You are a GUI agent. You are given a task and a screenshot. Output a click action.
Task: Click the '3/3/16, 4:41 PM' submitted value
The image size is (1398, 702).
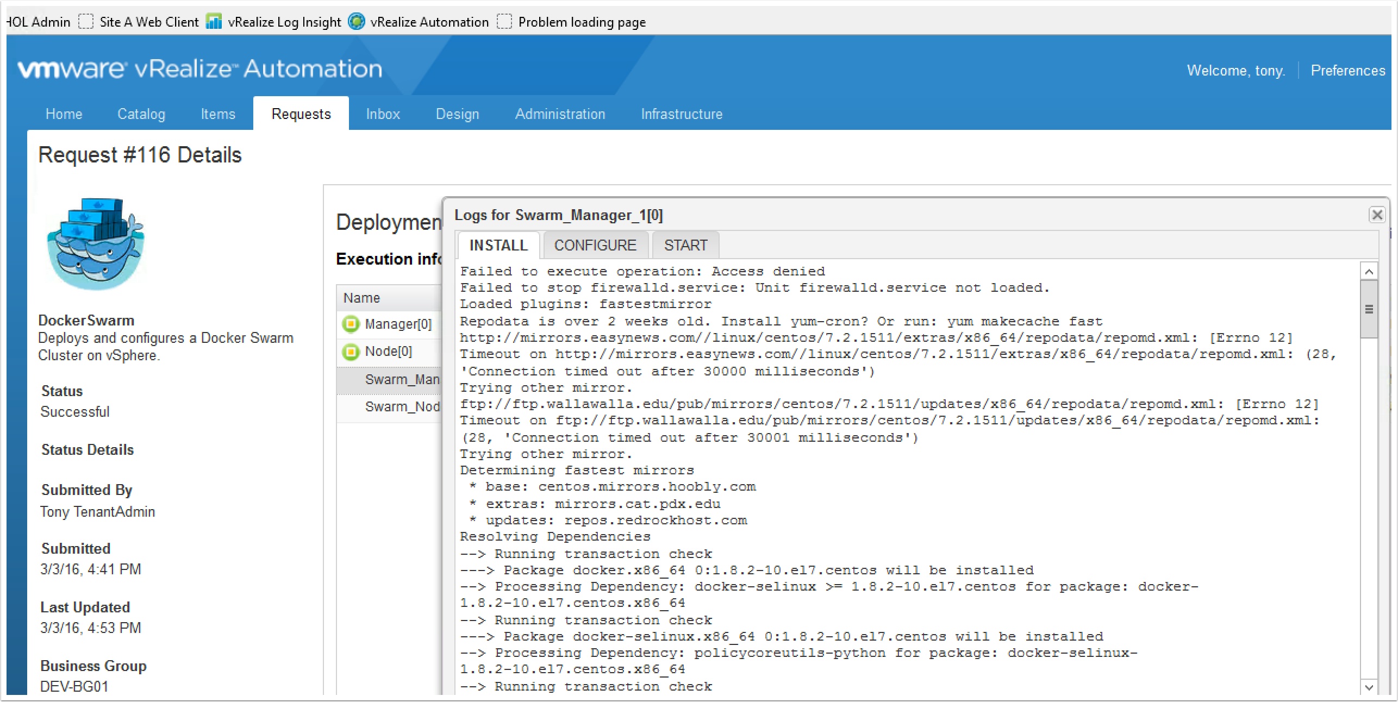pos(91,569)
